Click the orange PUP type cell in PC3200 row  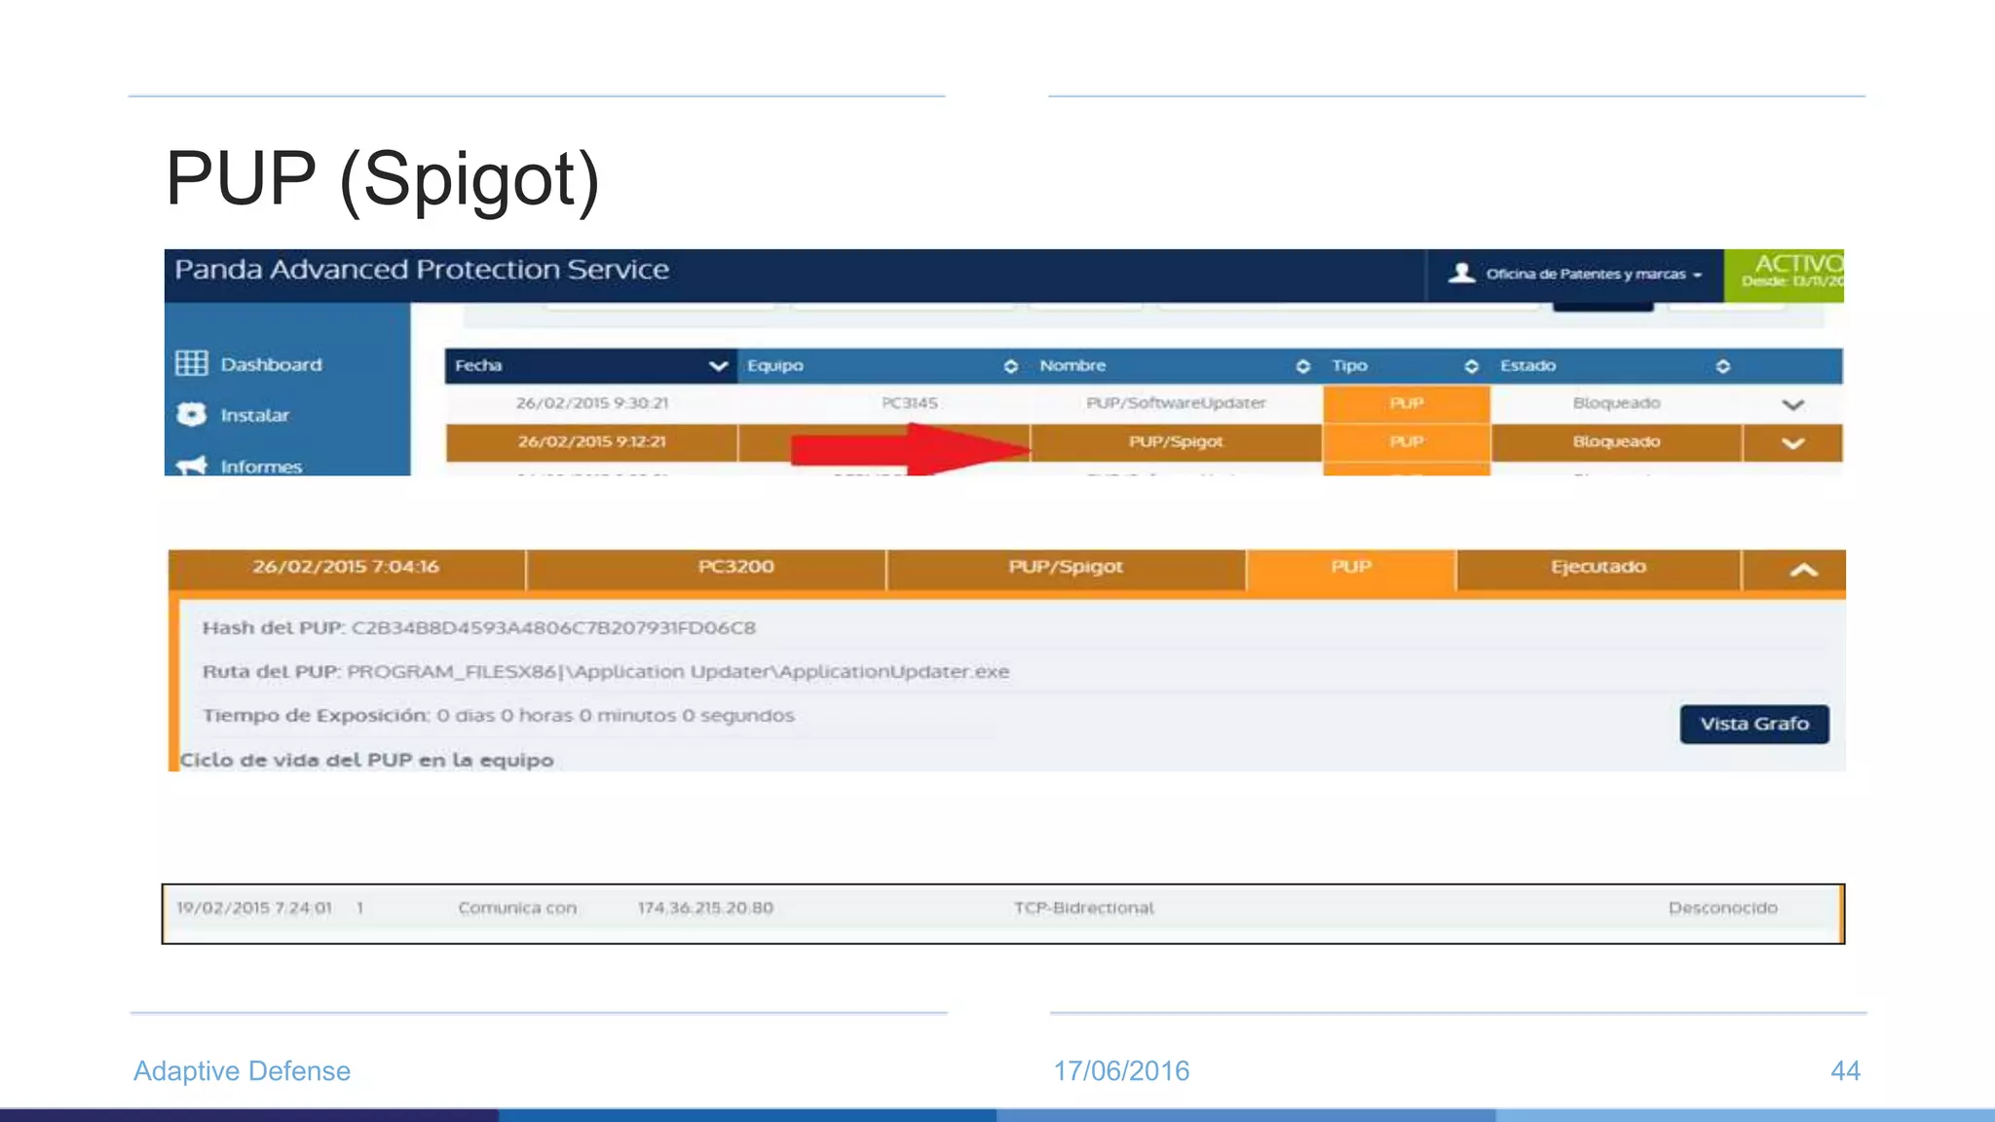pyautogui.click(x=1350, y=568)
